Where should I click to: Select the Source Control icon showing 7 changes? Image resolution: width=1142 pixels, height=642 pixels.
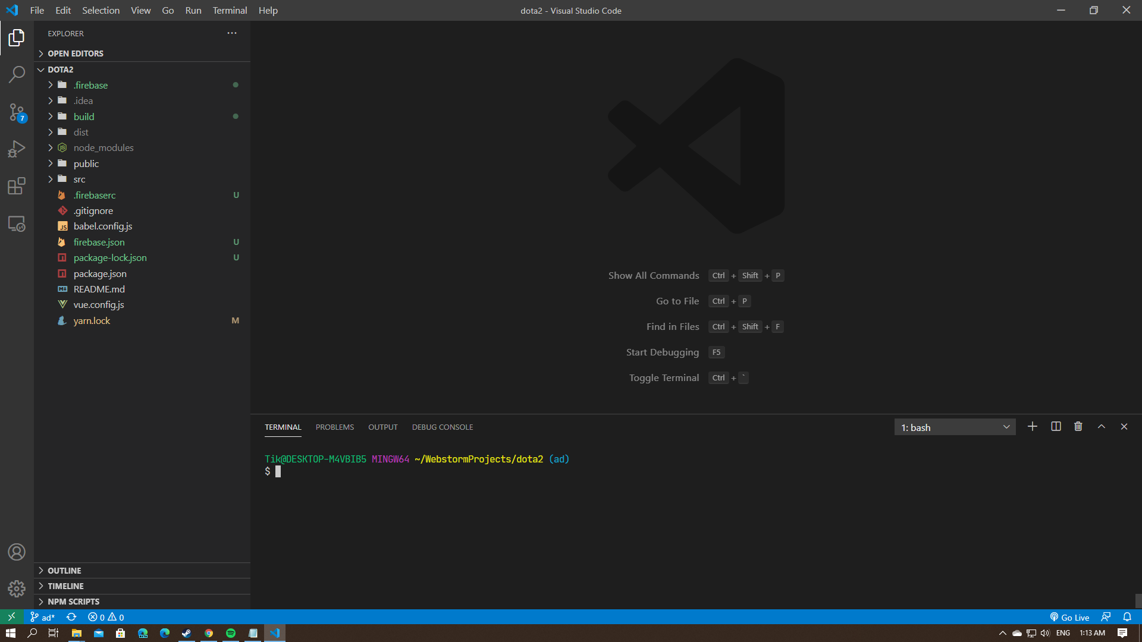16,112
